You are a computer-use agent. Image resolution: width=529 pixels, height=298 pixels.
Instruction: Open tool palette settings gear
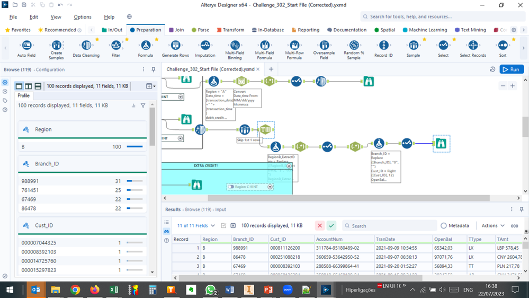pos(514,30)
